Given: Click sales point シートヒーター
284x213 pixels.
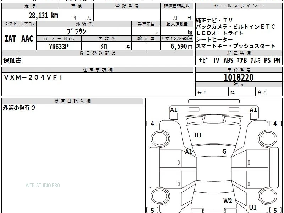Looking at the screenshot, I should click(214, 39).
